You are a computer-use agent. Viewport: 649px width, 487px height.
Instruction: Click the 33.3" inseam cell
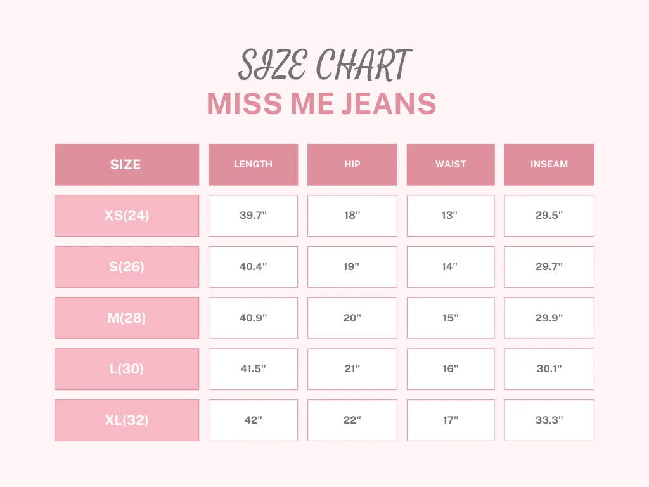549,420
